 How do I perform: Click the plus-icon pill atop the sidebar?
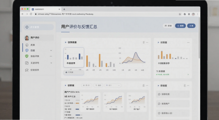pyautogui.click(x=39, y=27)
